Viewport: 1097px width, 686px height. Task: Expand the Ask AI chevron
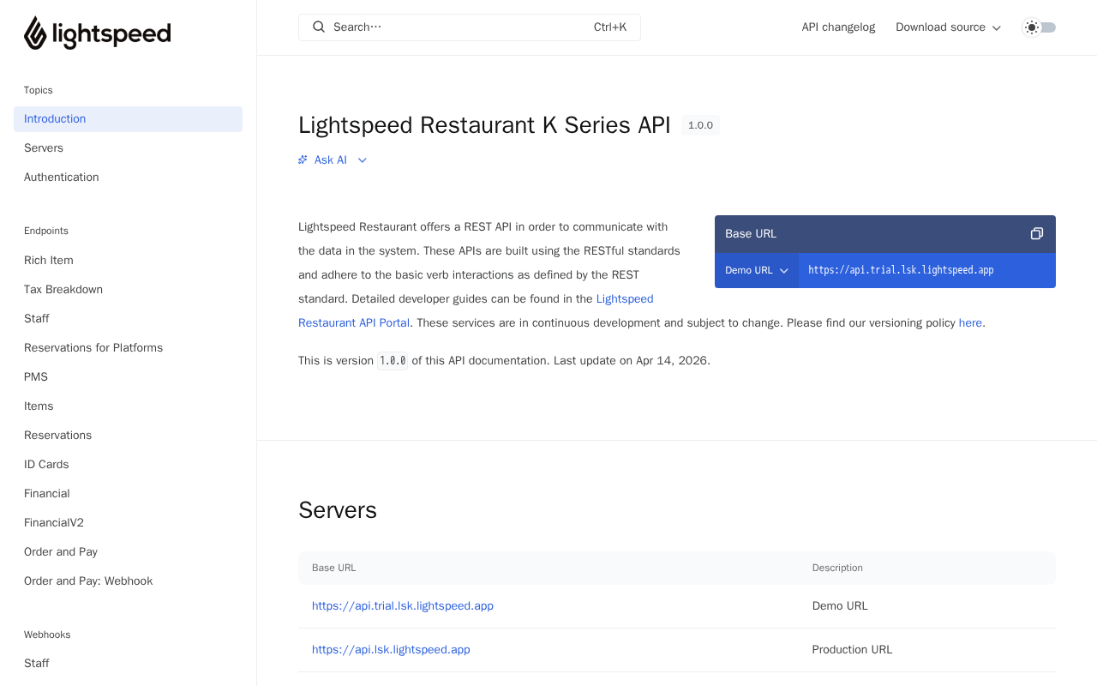363,160
